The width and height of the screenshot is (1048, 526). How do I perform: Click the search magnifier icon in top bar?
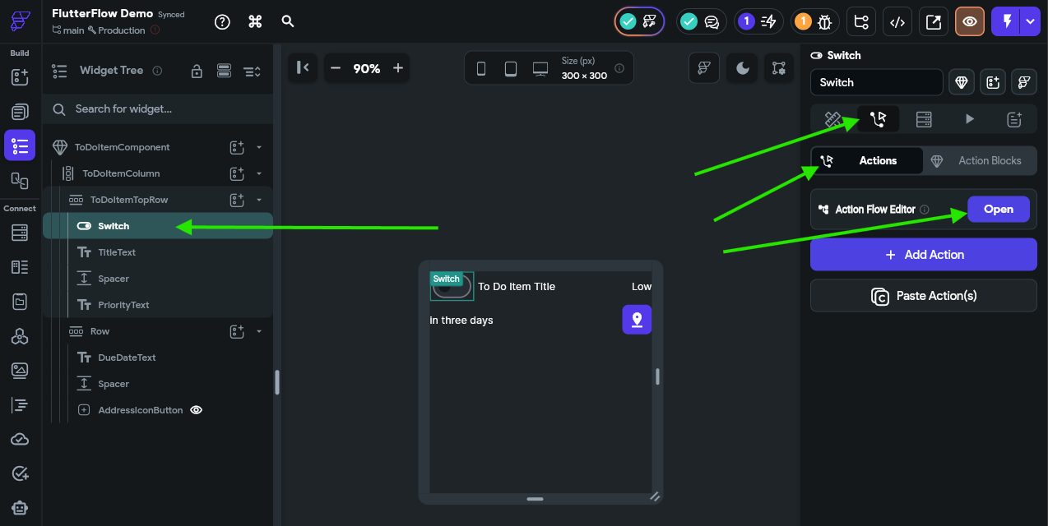click(288, 22)
